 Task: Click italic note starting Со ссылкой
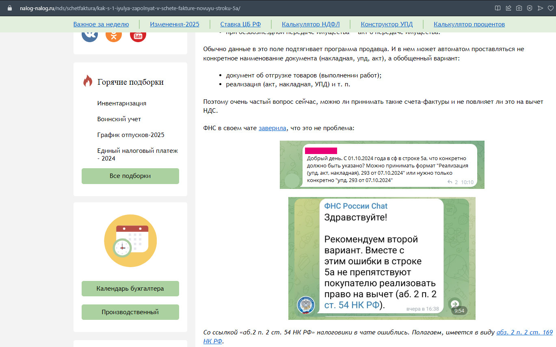coord(378,336)
